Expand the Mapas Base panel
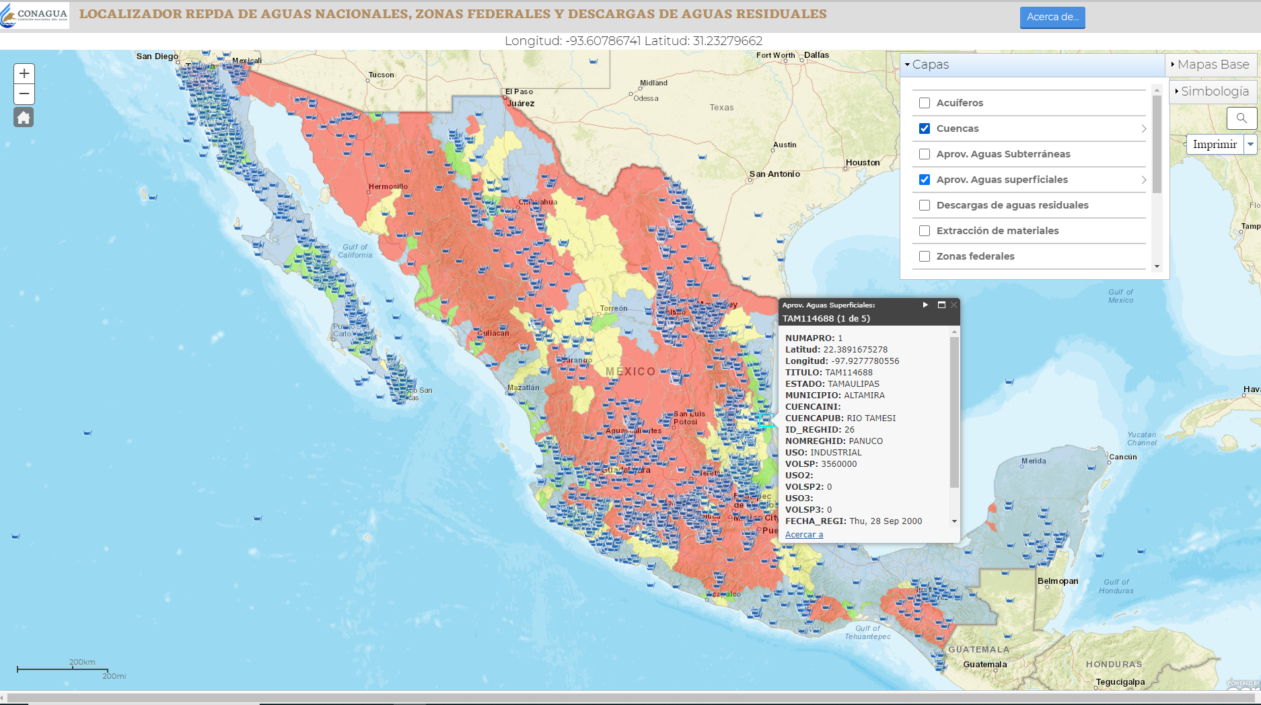 coord(1211,65)
